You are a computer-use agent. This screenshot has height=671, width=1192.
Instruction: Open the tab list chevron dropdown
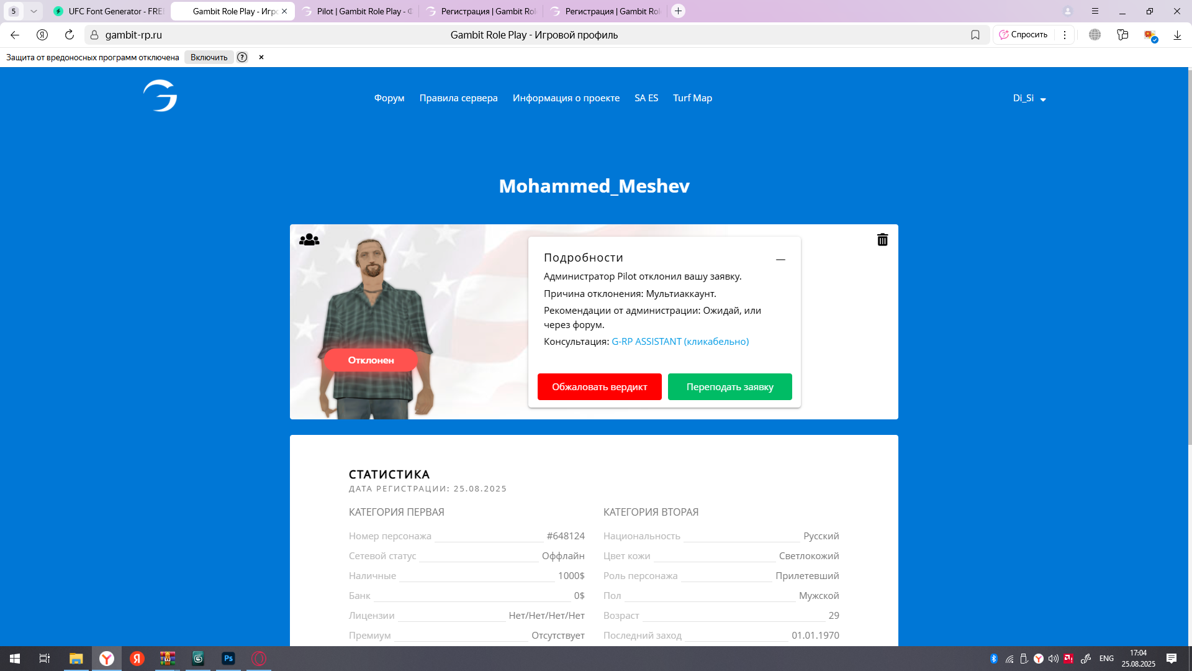(x=34, y=11)
